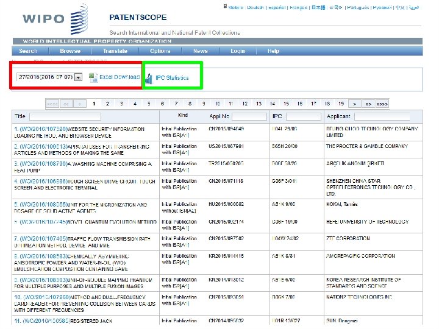Open the Browse menu
The image size is (439, 329).
(x=70, y=51)
